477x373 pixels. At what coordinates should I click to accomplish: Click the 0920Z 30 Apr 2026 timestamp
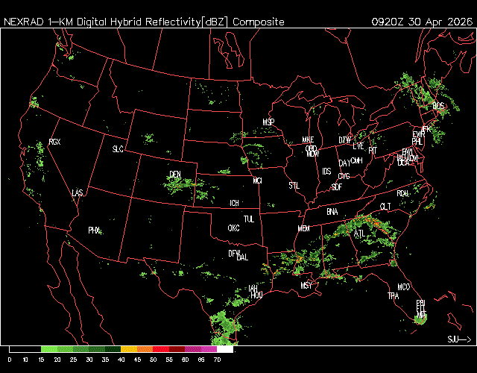click(421, 22)
